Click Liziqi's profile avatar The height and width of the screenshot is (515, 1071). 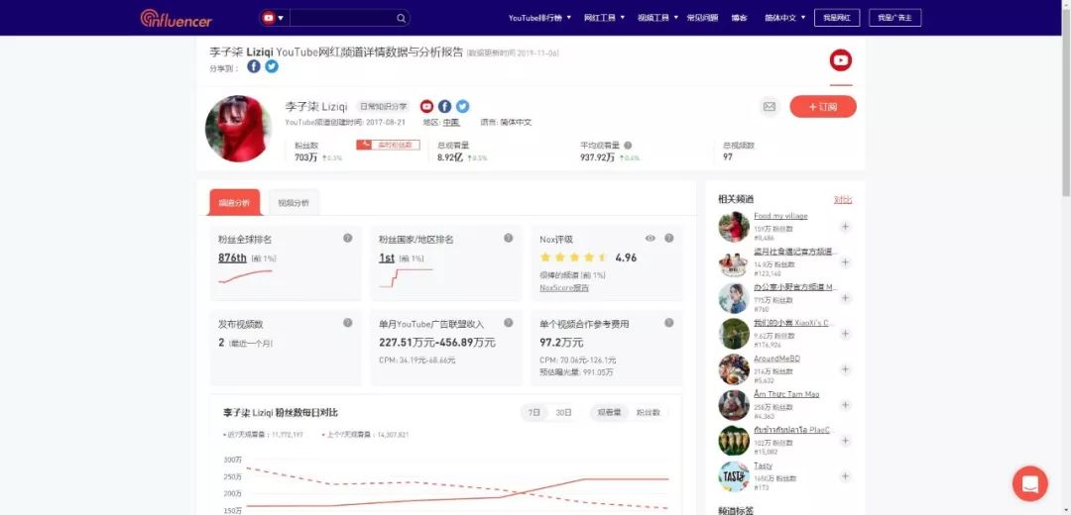tap(238, 128)
